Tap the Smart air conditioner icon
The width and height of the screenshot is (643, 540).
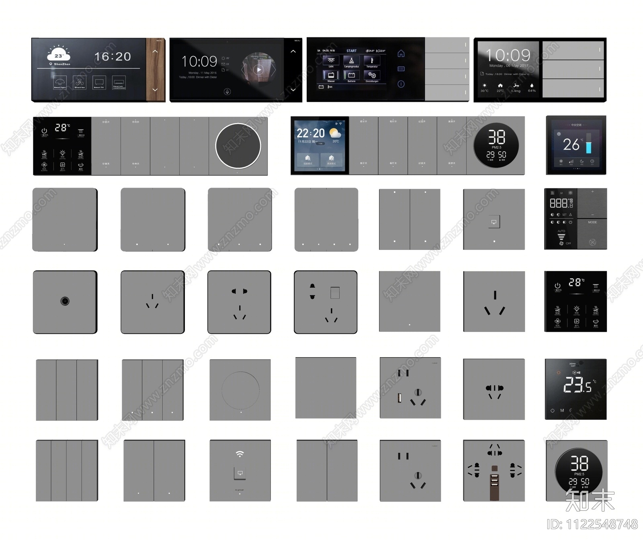point(119,82)
